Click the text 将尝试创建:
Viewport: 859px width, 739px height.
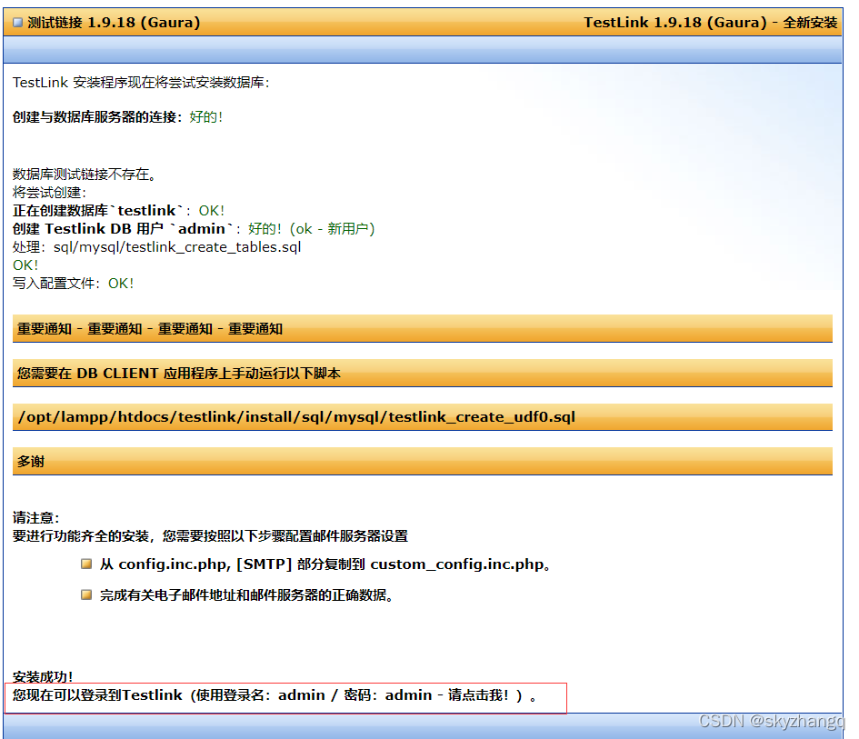pos(49,193)
